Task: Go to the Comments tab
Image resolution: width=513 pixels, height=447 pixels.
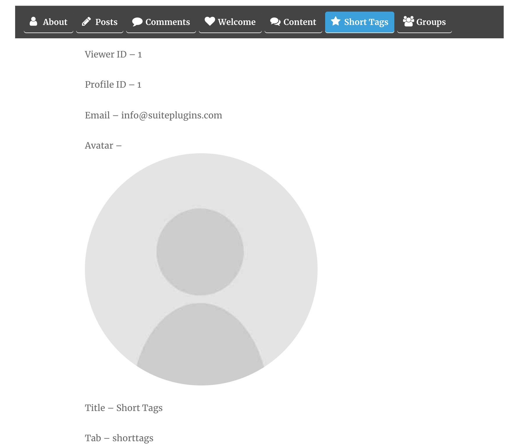Action: pyautogui.click(x=161, y=22)
